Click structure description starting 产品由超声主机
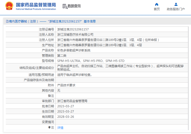191x134 pixels. coord(120,68)
